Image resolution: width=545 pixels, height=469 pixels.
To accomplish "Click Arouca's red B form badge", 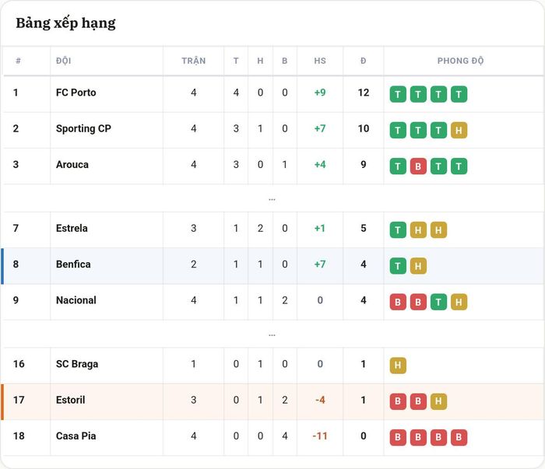I will pyautogui.click(x=418, y=166).
